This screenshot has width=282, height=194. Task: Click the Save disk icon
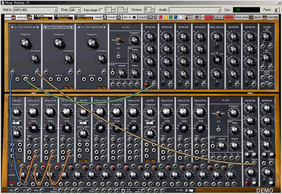tap(14, 17)
